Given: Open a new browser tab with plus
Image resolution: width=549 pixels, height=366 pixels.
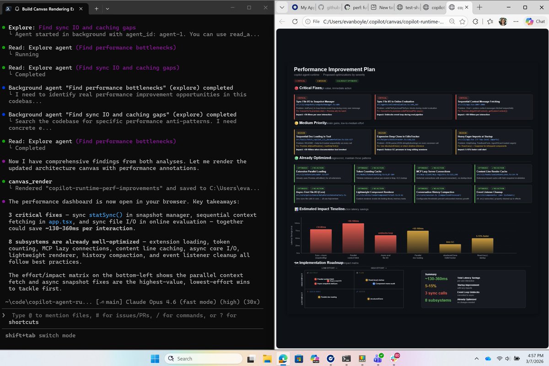Looking at the screenshot, I should point(479,7).
